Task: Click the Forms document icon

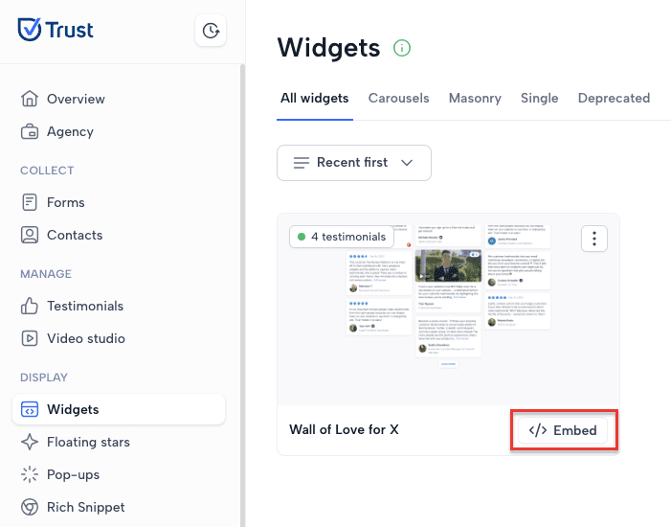Action: (30, 202)
